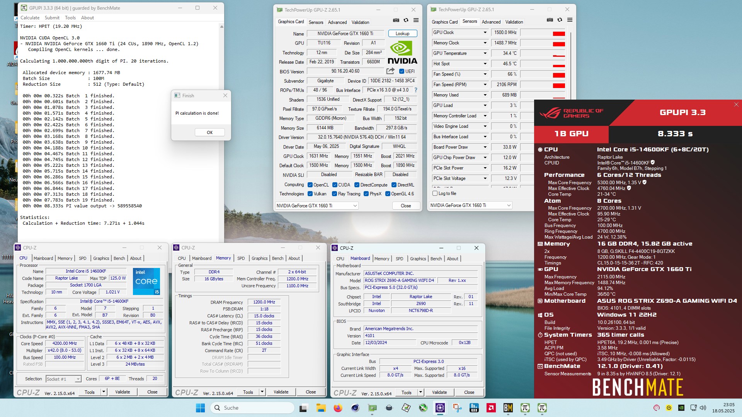Click the camera icon in GPU-Z Sensors window

coord(550,20)
